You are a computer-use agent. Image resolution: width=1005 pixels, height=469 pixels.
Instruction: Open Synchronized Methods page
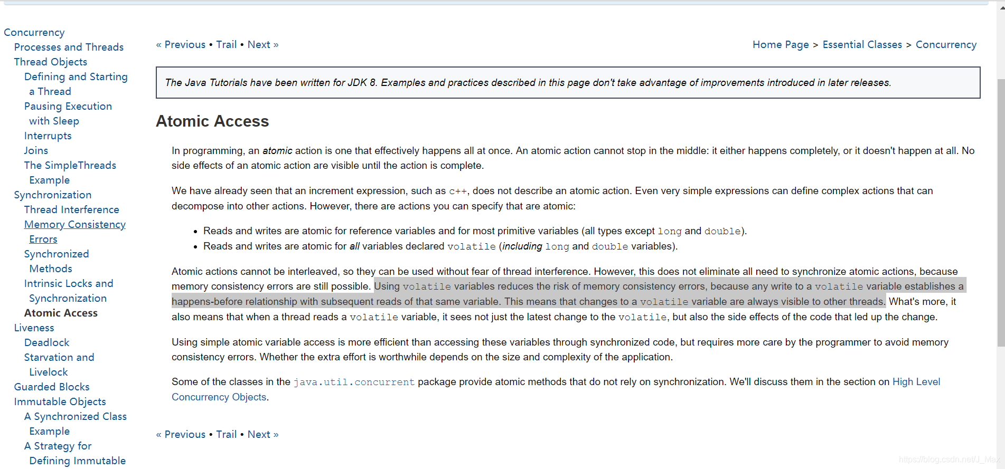click(57, 261)
